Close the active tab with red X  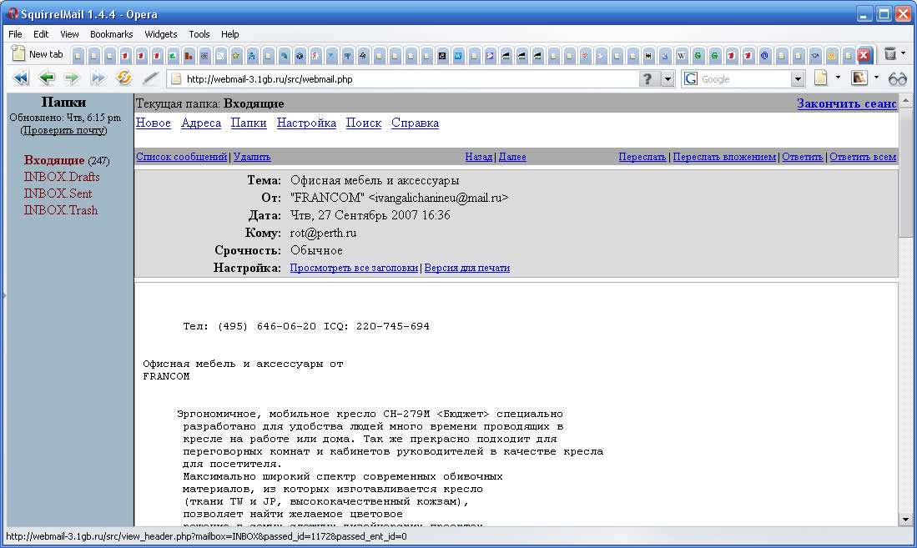(864, 55)
